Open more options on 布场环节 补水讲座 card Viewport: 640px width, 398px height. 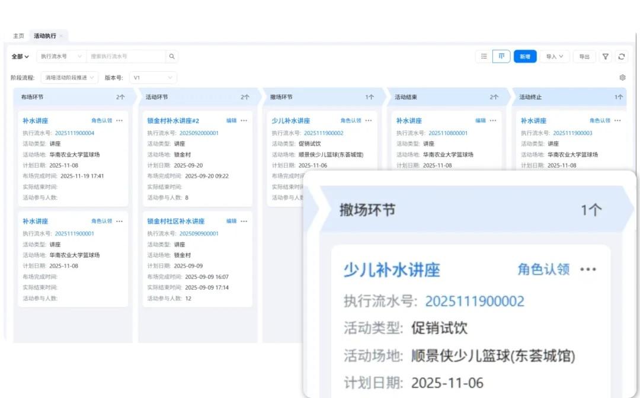click(120, 120)
